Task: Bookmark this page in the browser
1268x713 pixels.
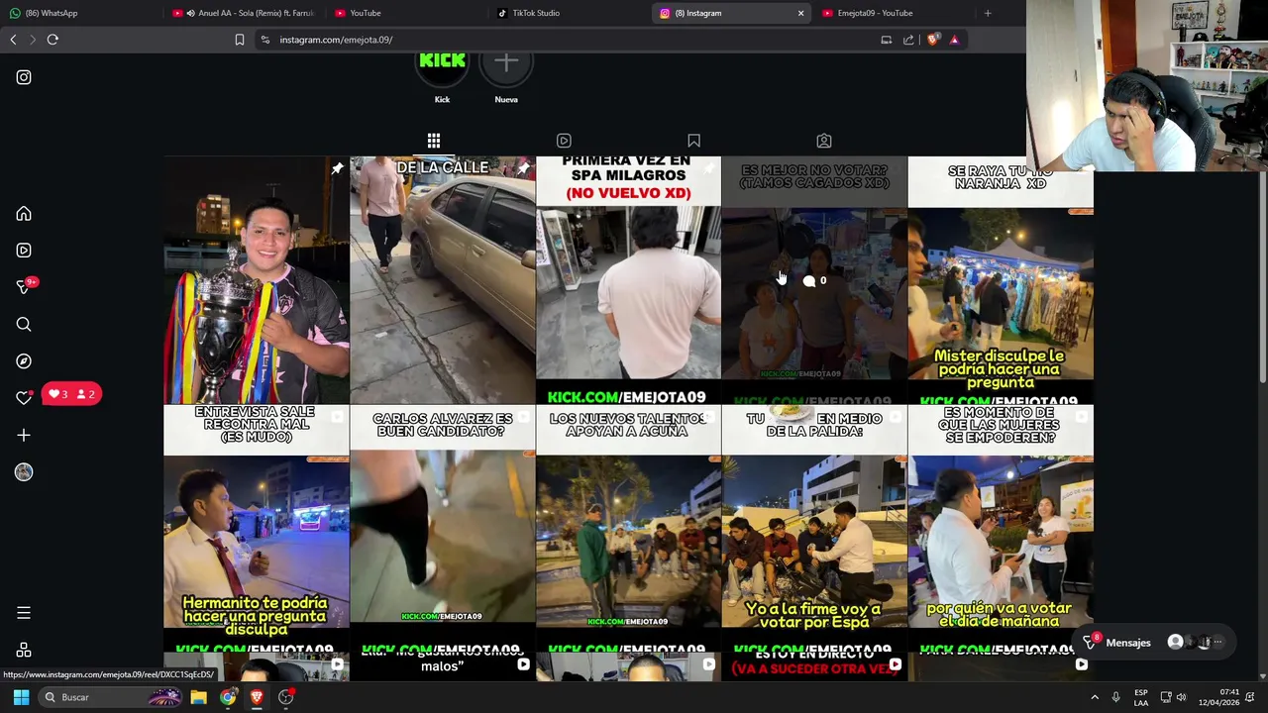Action: (239, 40)
